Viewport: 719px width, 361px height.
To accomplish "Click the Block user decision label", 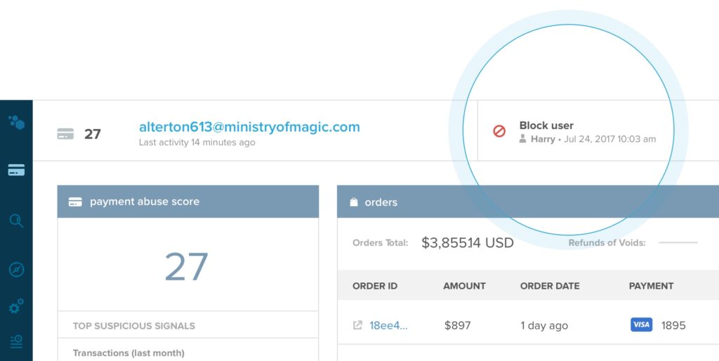I will point(546,125).
